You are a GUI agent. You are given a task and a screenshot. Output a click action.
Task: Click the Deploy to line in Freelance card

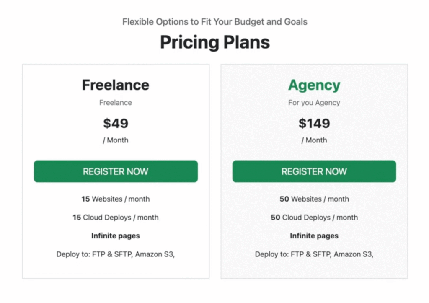(116, 254)
